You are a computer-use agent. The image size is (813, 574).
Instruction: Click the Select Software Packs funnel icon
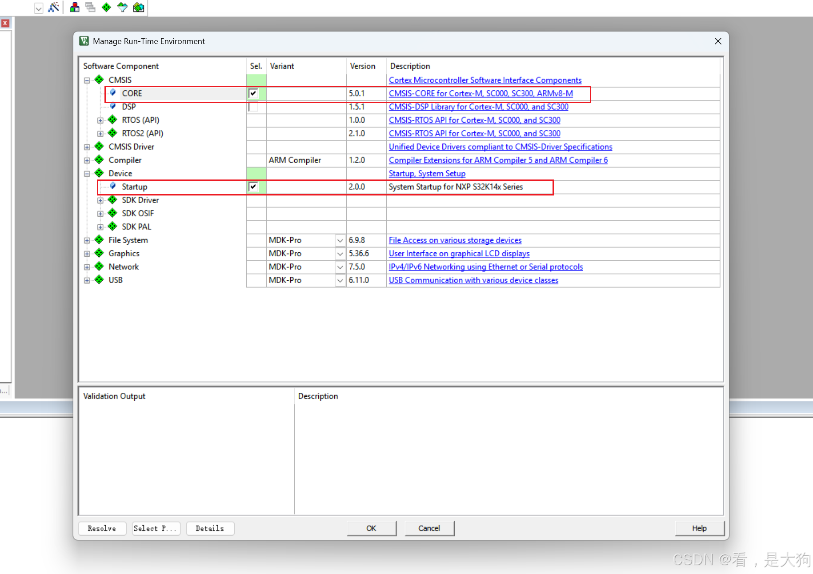(x=122, y=7)
